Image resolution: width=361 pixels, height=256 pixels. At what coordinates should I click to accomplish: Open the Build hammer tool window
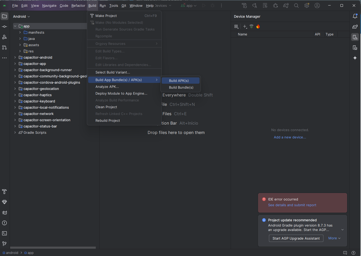tap(4, 192)
